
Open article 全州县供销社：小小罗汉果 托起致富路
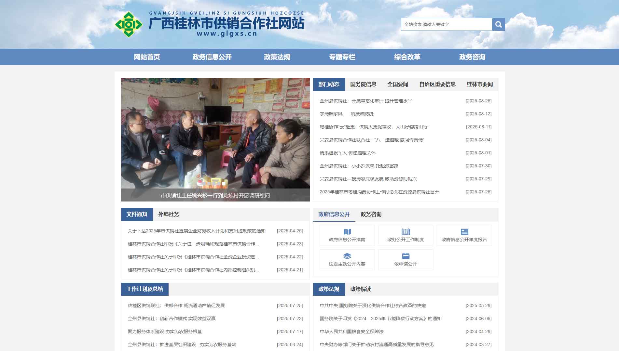[x=359, y=166]
